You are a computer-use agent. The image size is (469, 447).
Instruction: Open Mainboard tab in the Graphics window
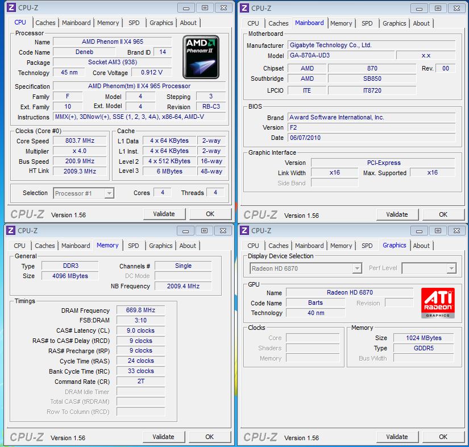coord(309,246)
